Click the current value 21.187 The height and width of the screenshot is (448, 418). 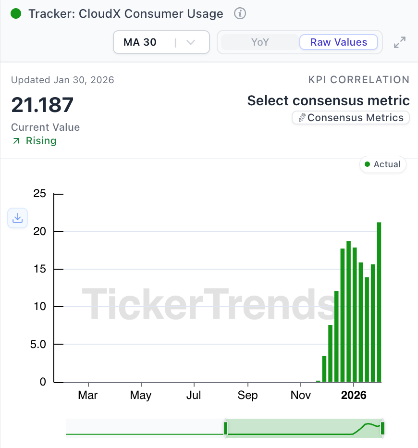(x=42, y=105)
